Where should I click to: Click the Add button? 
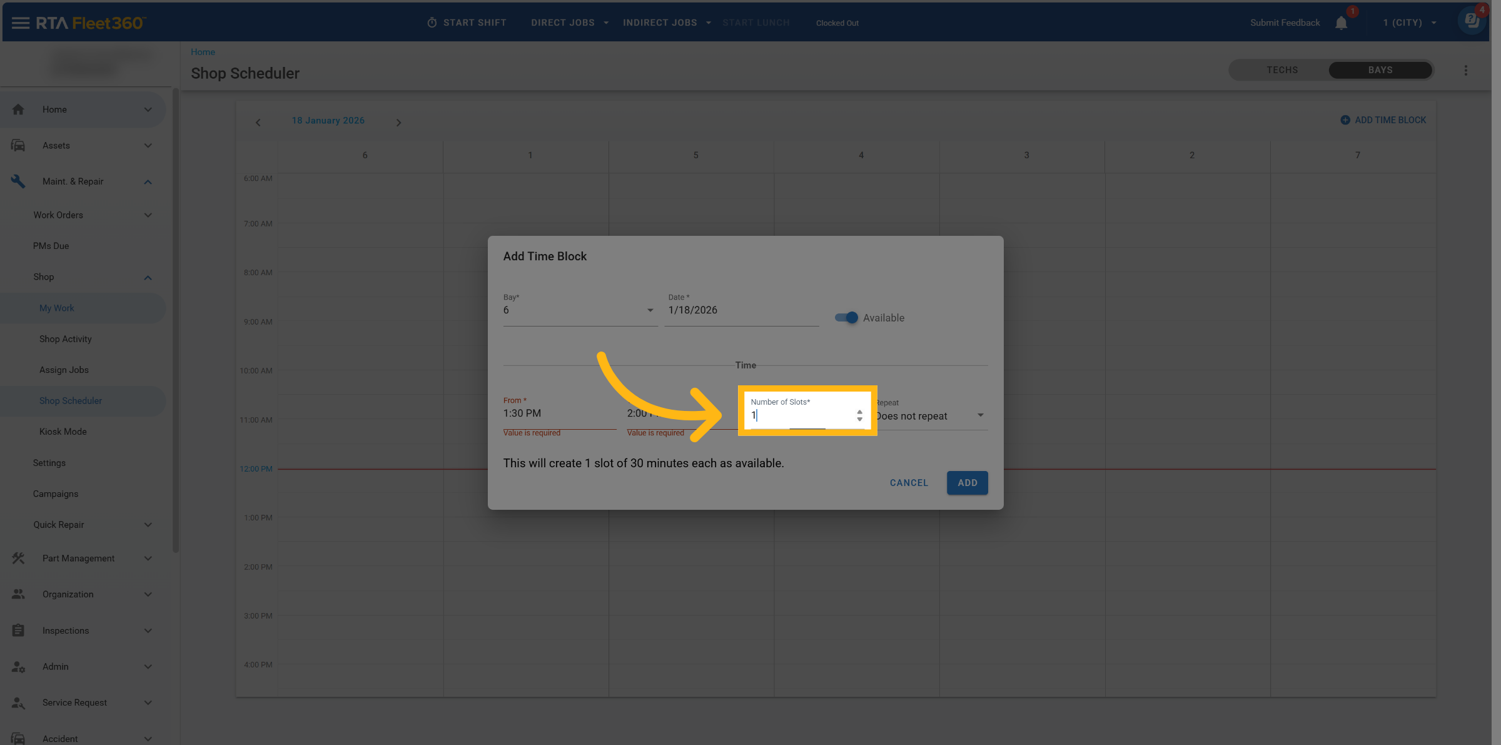(x=967, y=483)
